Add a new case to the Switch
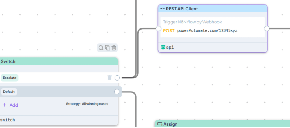This screenshot has height=128, width=290. [x=10, y=105]
